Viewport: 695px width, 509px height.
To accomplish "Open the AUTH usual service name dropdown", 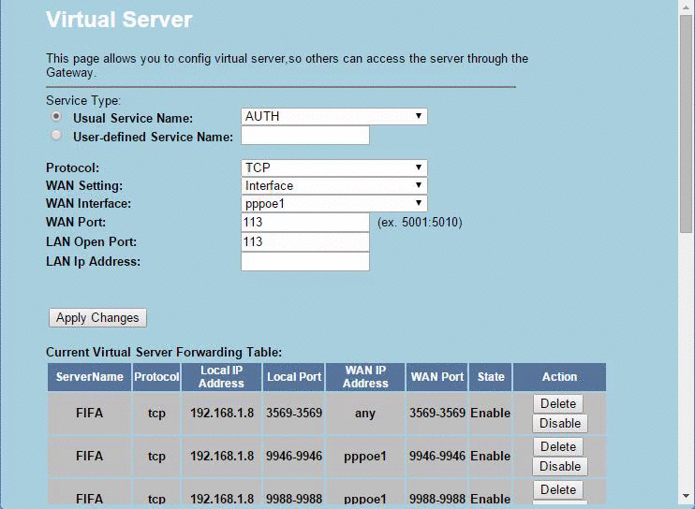I will [x=334, y=116].
